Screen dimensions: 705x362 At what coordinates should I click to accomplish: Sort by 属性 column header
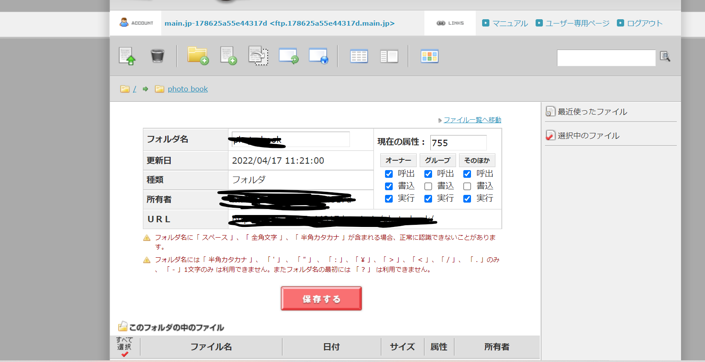coord(439,347)
